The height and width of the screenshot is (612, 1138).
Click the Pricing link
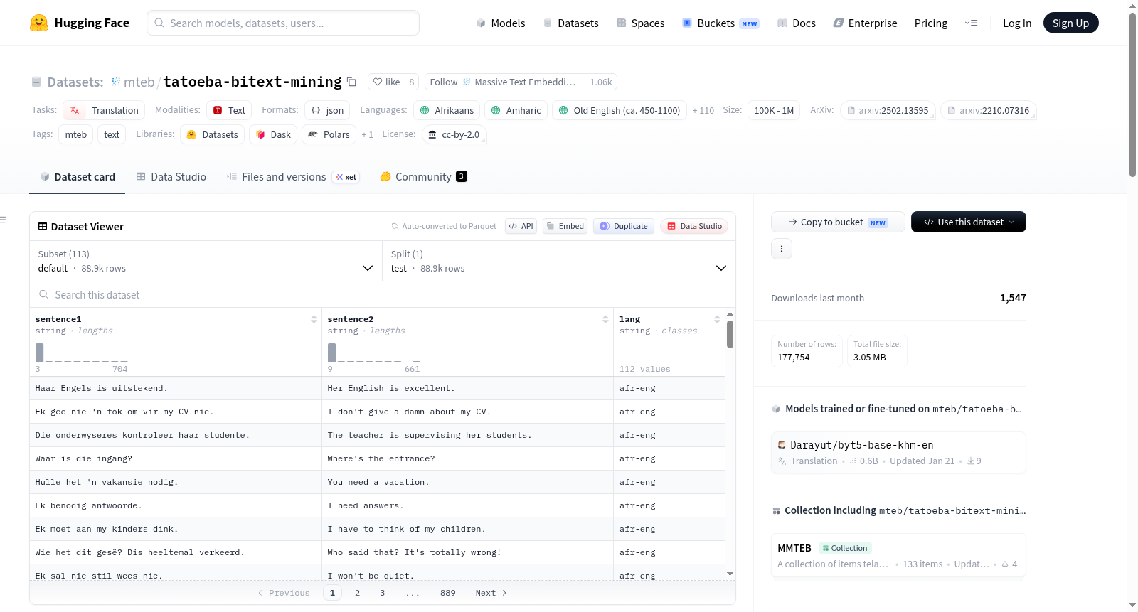click(x=931, y=23)
